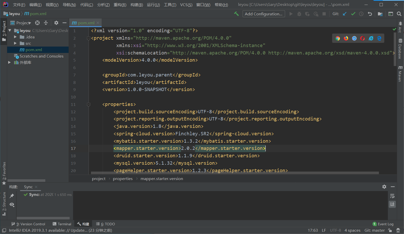Image resolution: width=404 pixels, height=234 pixels.
Task: Expand the src folder arrow
Action: pyautogui.click(x=15, y=43)
